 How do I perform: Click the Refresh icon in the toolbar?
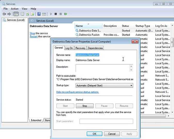pyautogui.click(x=28, y=14)
